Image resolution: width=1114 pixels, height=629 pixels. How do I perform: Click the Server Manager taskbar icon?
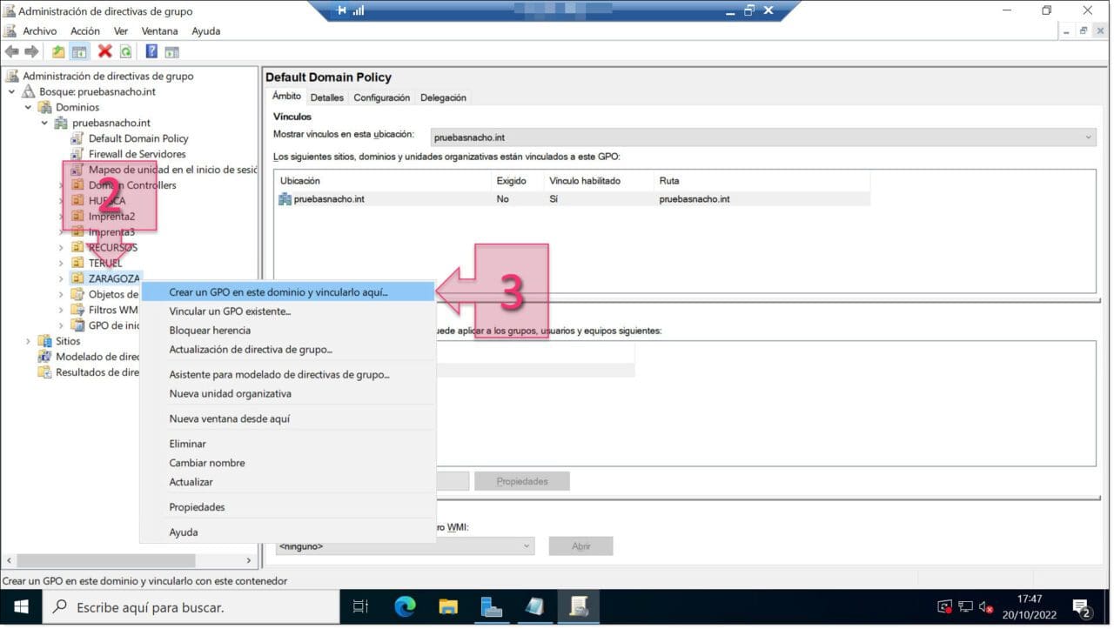pos(492,606)
